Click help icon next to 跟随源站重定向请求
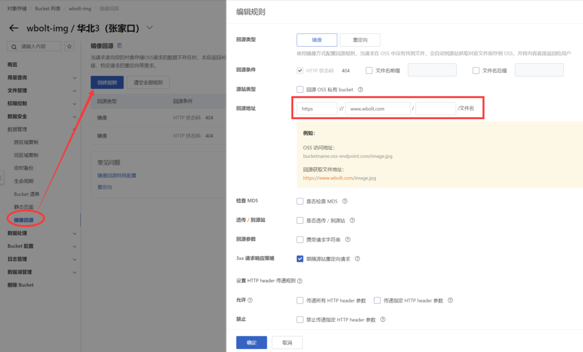The image size is (583, 352). point(358,259)
